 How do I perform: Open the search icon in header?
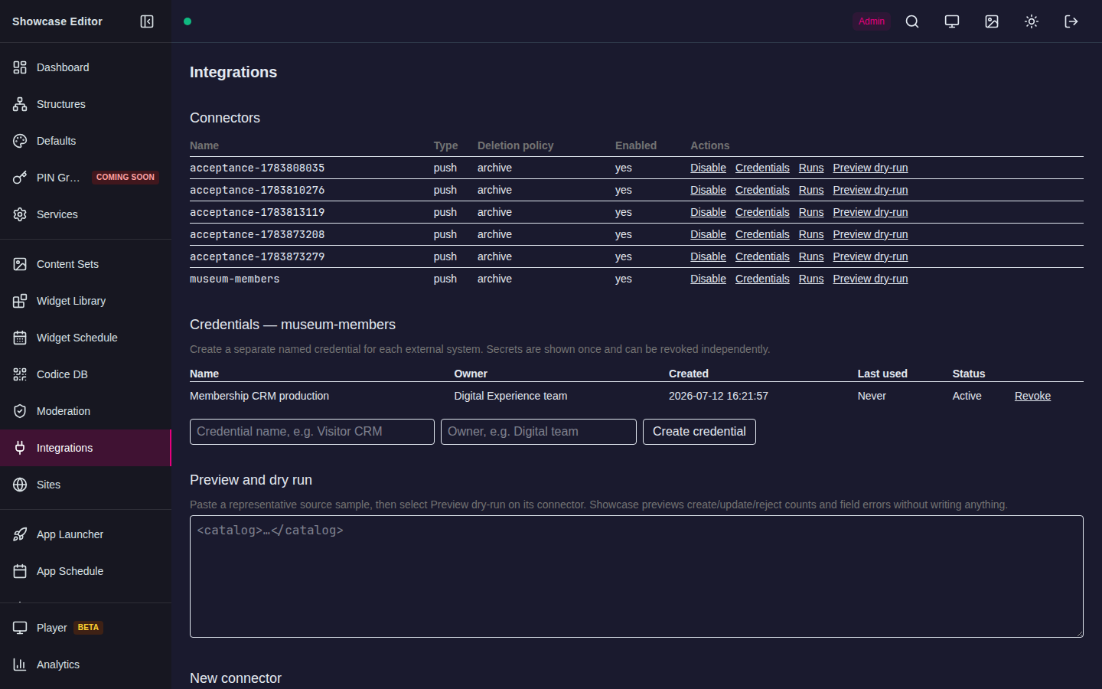pos(912,21)
